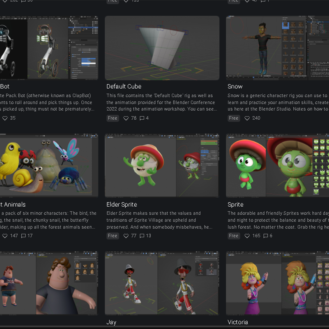Click the Free badge under Snow
Viewport: 329px width, 329px height.
[234, 118]
